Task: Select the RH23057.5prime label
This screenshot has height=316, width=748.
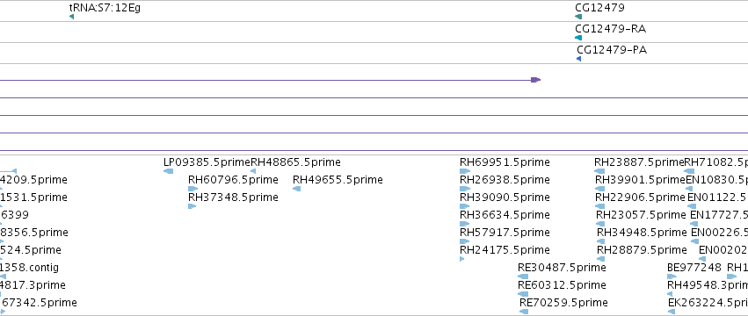Action: pos(641,215)
